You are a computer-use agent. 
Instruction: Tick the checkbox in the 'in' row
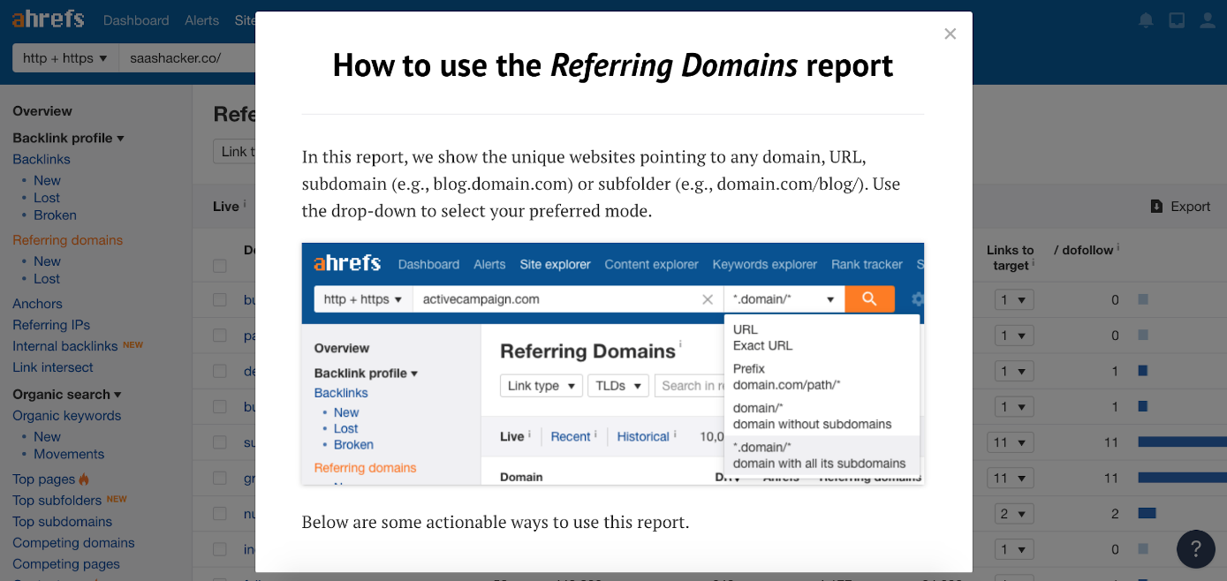[x=219, y=549]
